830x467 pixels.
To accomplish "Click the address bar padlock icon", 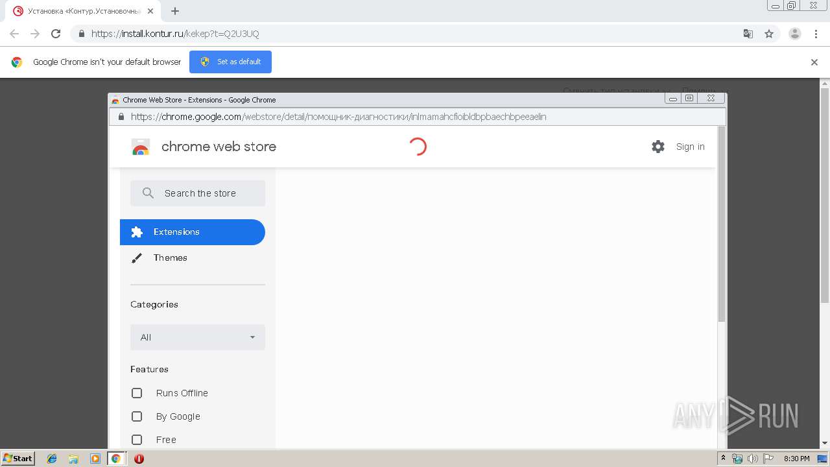I will click(82, 34).
